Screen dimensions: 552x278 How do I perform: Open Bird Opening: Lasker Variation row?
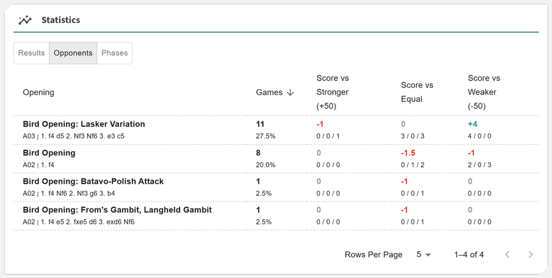click(84, 124)
